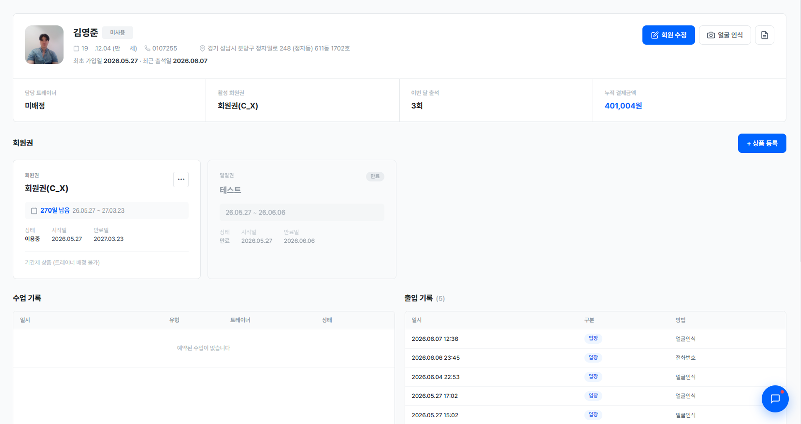Click the 일시 header in 출입 기록 table
Screen dimensions: 801x424
pyautogui.click(x=416, y=320)
